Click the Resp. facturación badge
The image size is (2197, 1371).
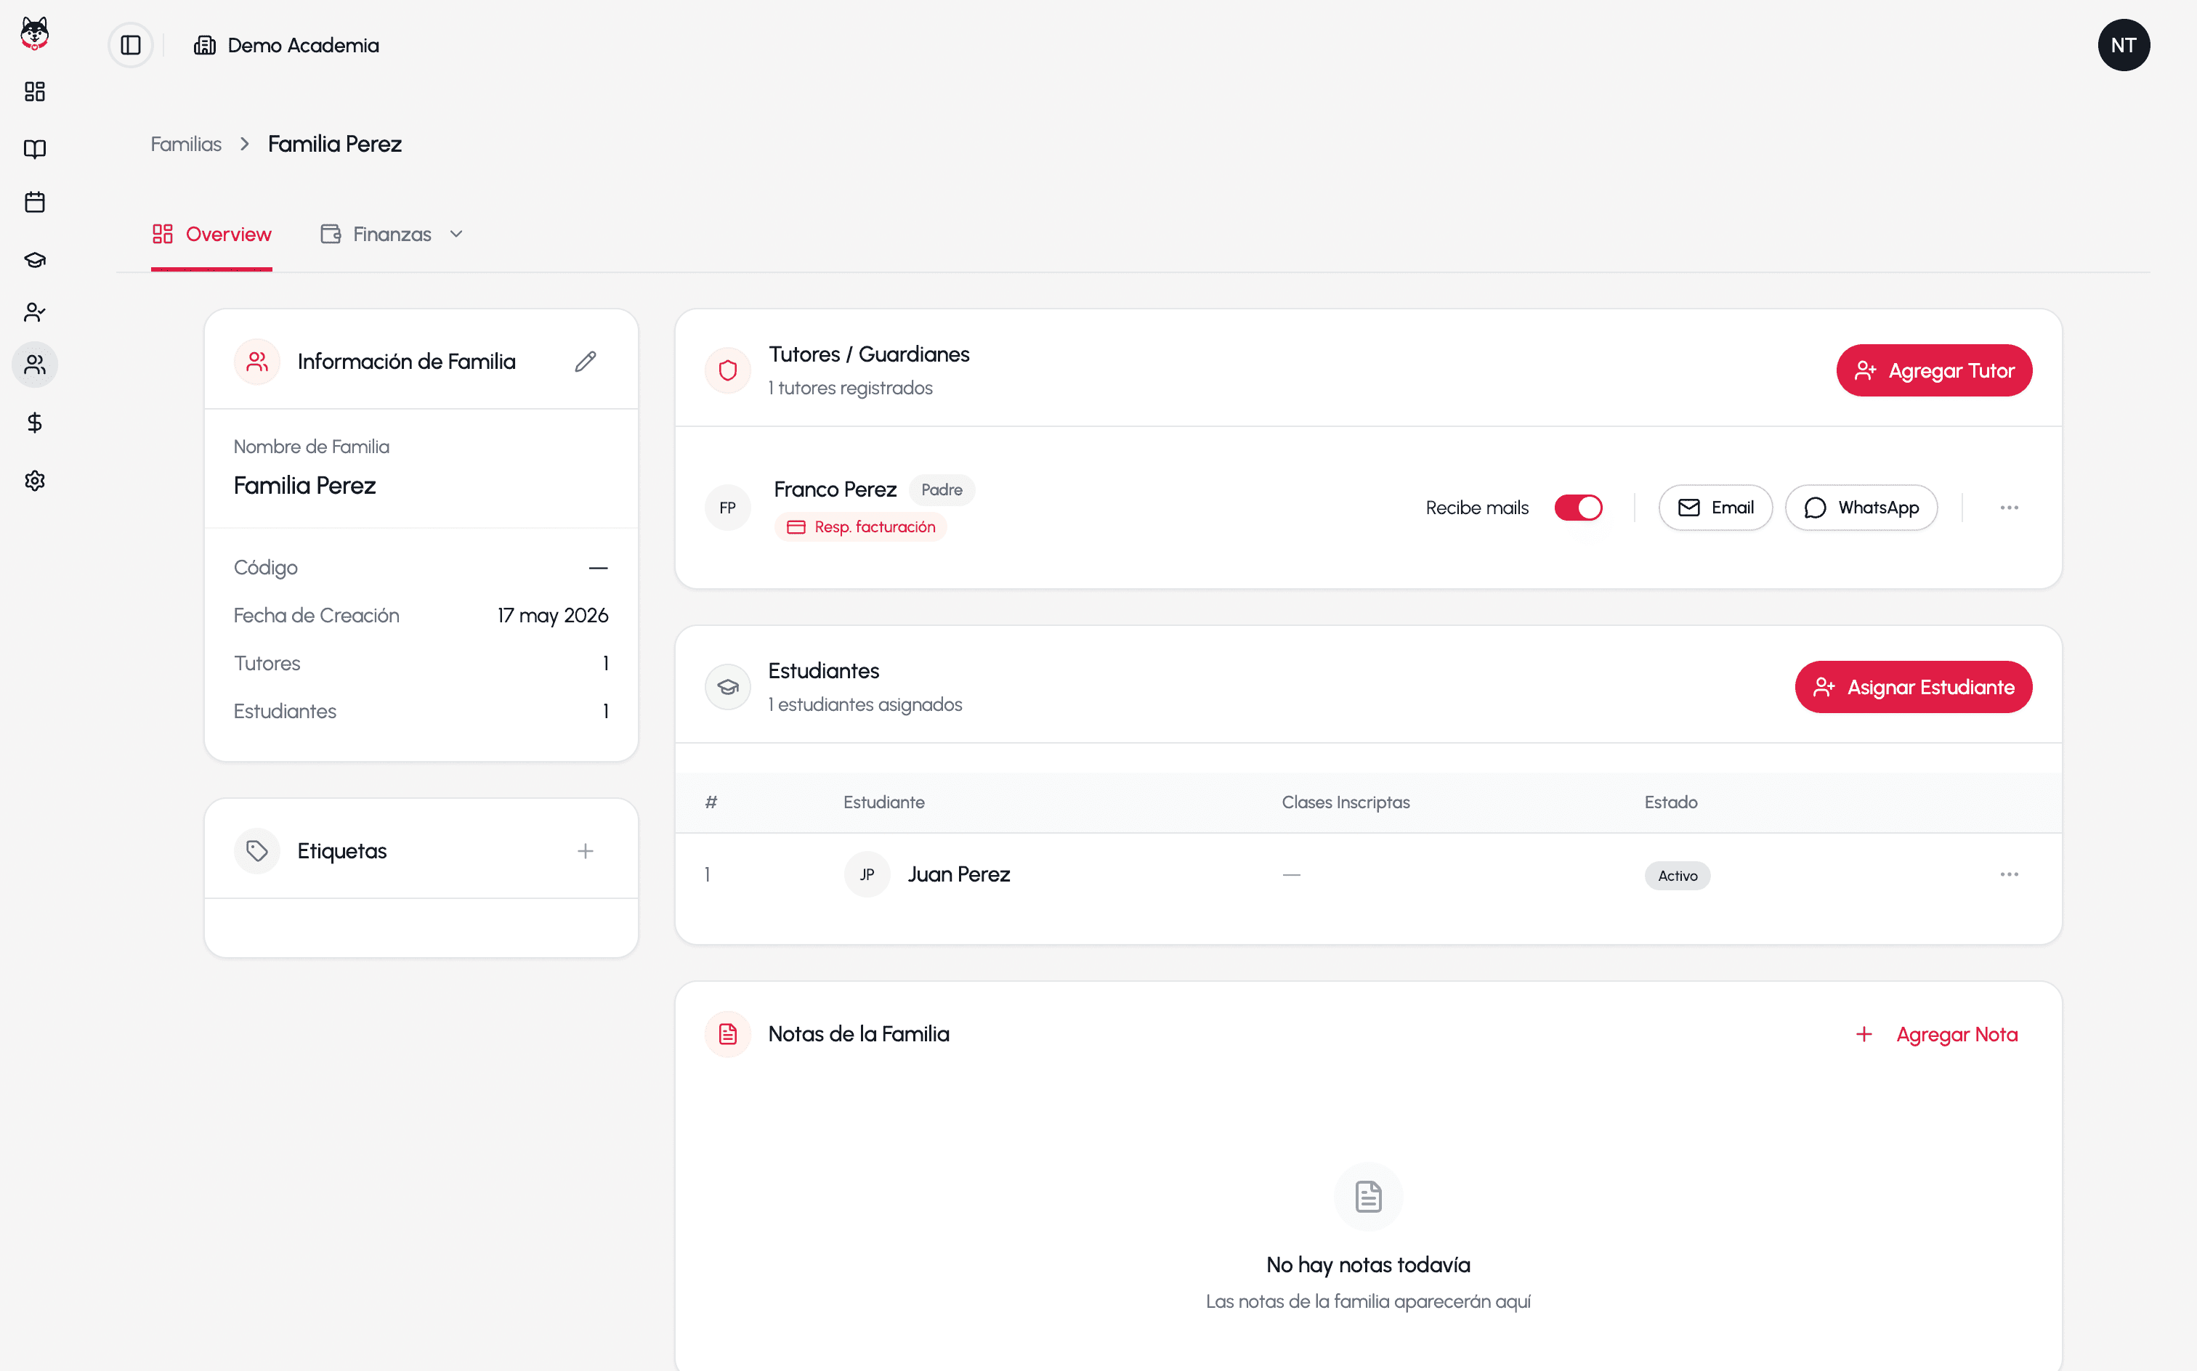pyautogui.click(x=860, y=526)
